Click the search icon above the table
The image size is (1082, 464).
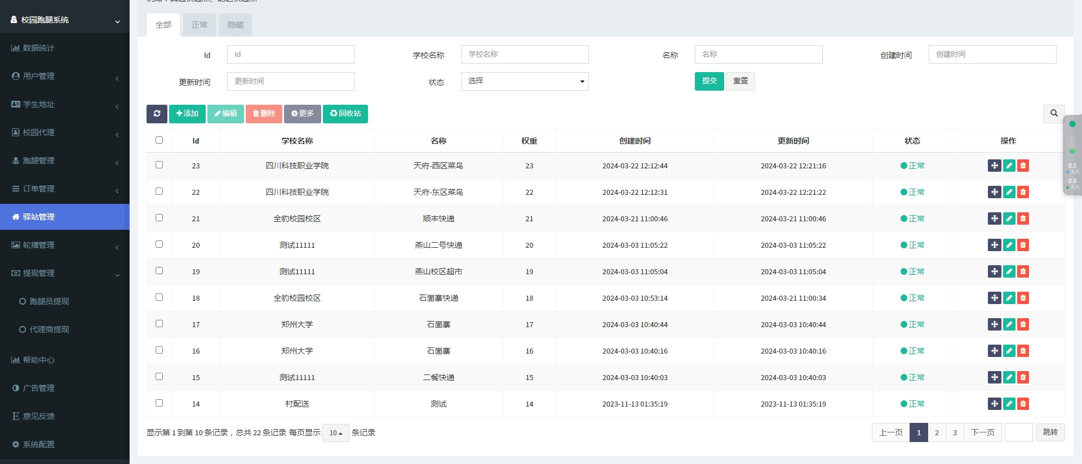click(1053, 114)
